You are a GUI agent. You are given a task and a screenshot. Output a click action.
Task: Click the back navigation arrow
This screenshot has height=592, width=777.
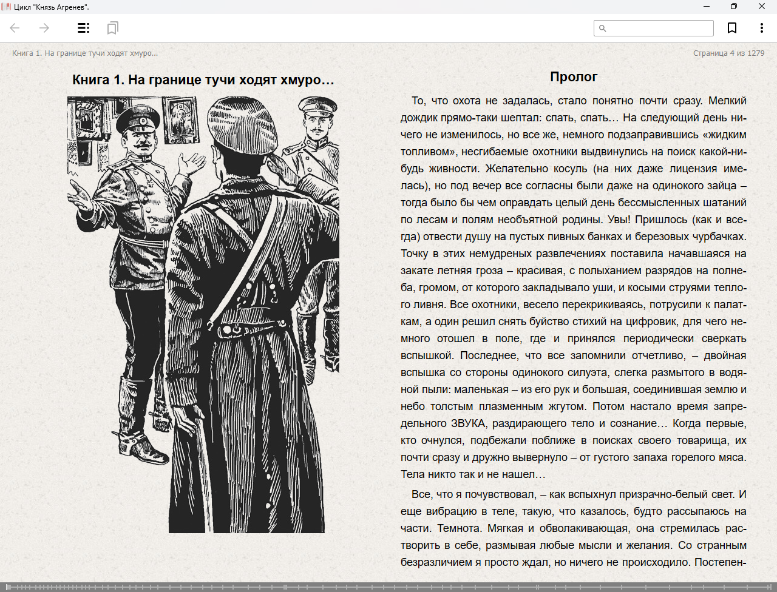pyautogui.click(x=15, y=28)
